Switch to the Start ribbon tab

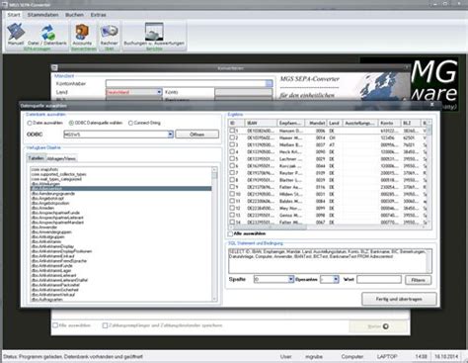tap(14, 15)
